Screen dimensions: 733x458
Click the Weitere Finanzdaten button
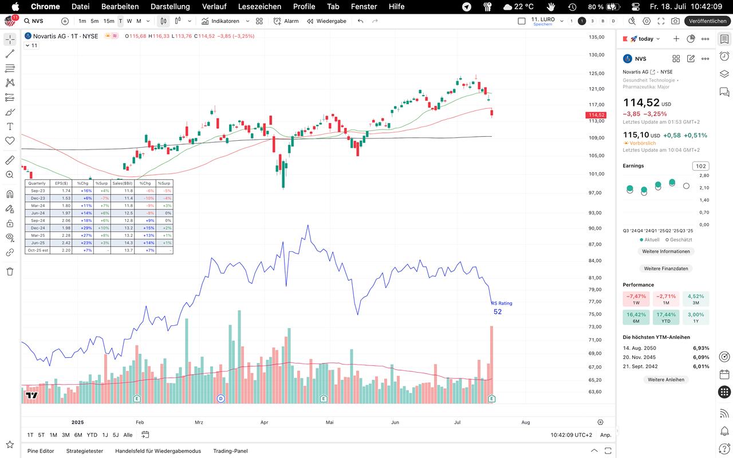click(667, 269)
